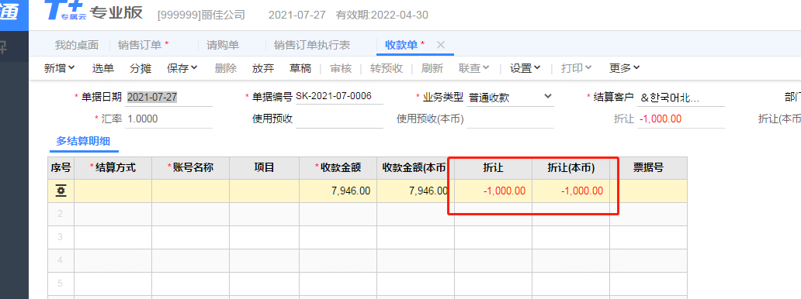Click the 收款金额 cell showing 7,946.00

tap(338, 191)
